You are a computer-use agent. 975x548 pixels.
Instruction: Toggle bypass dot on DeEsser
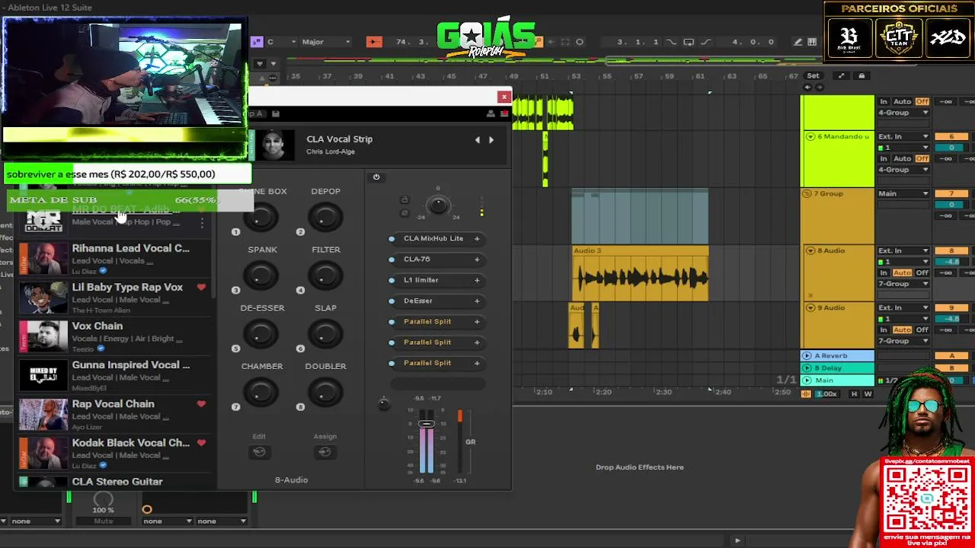click(392, 301)
